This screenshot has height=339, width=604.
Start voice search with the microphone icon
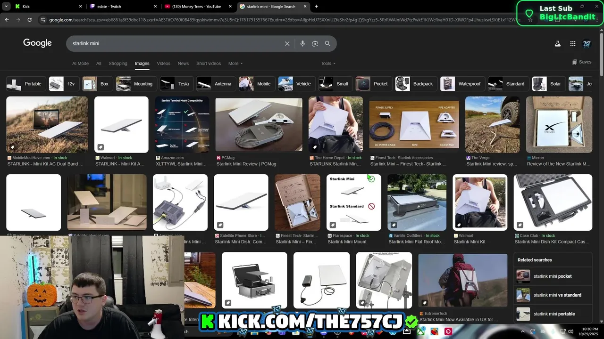(302, 43)
